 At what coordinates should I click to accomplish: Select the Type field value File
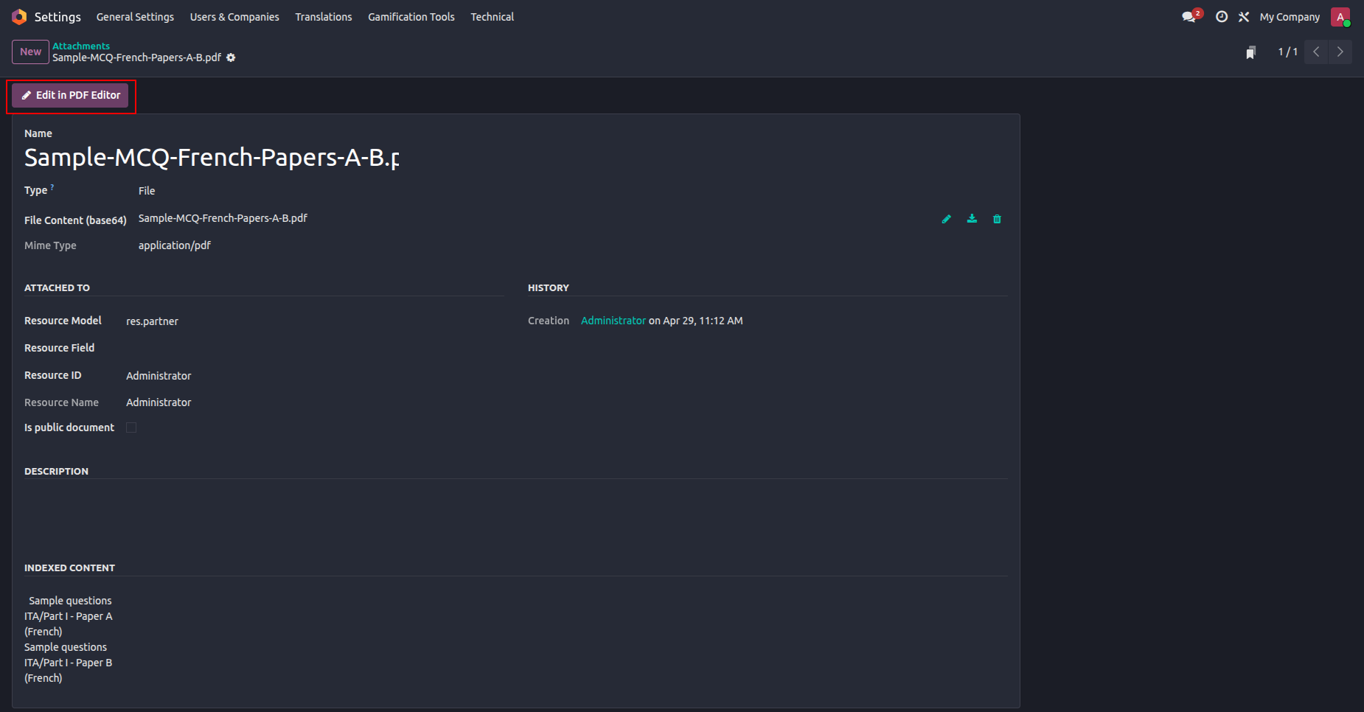click(147, 191)
